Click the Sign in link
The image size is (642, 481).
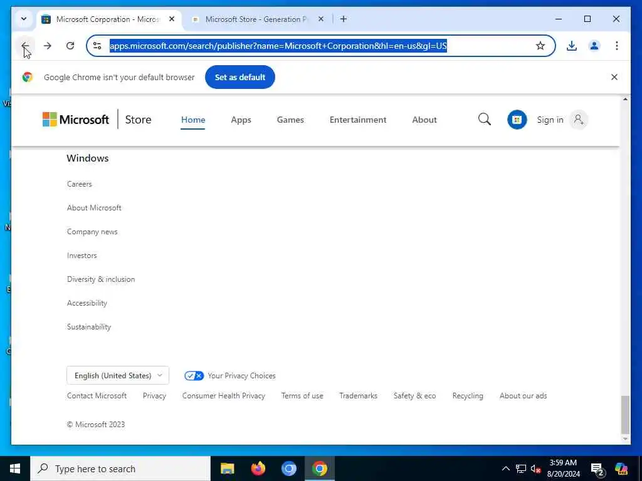[x=550, y=120]
